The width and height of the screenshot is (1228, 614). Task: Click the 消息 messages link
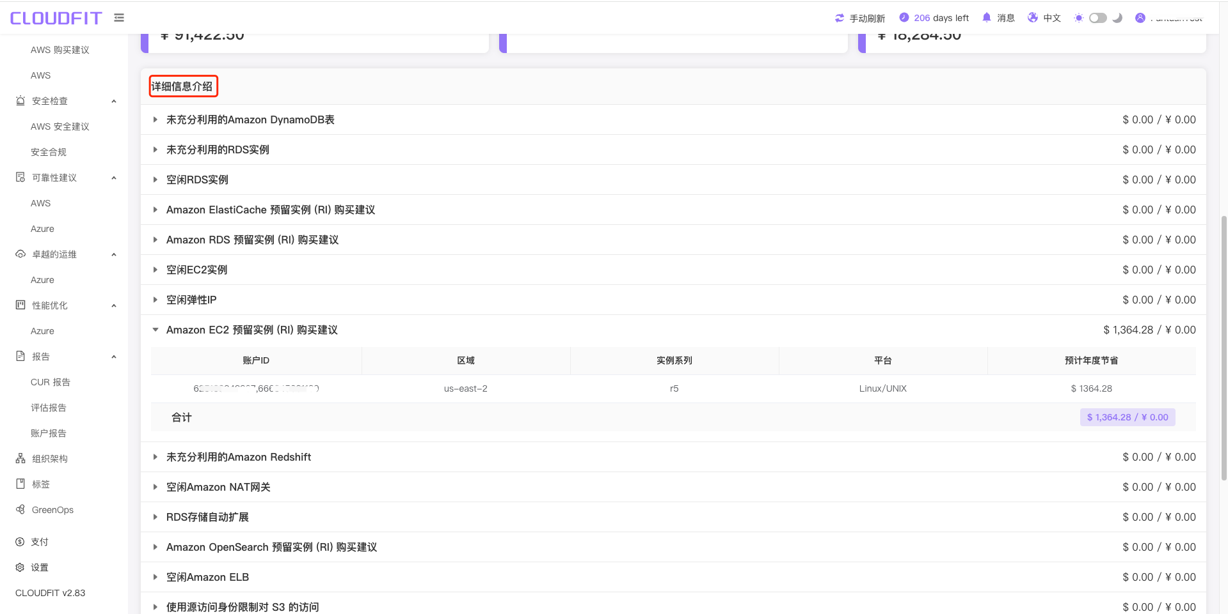coord(1006,18)
